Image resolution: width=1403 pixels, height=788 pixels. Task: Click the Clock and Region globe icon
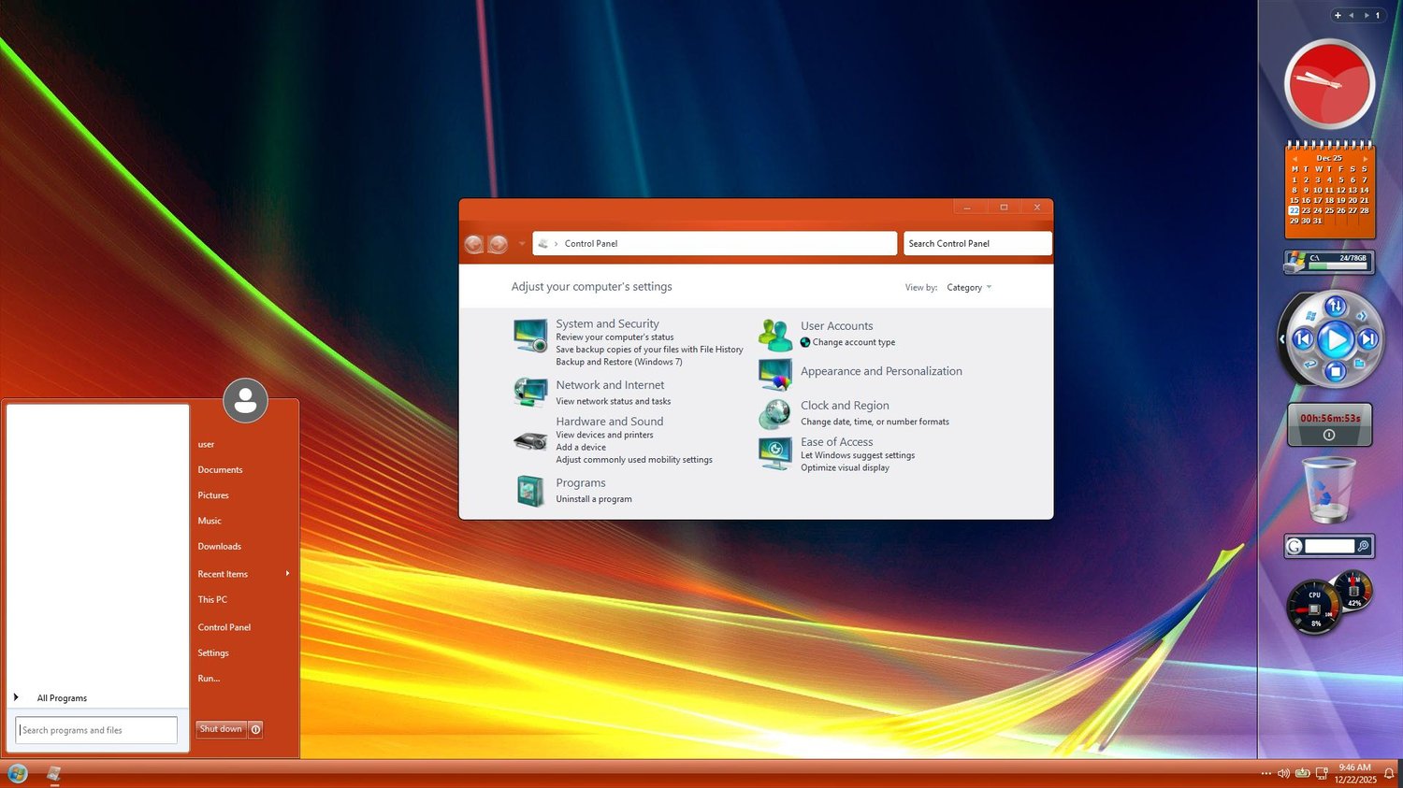coord(775,413)
